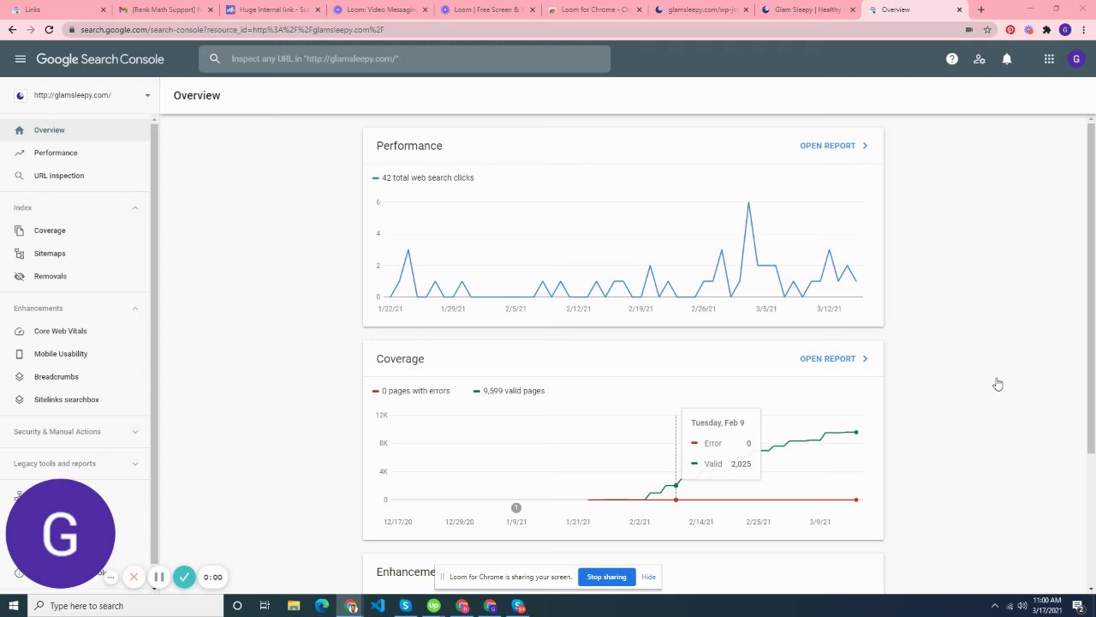
Task: Click the Coverage pages icon
Action: [x=20, y=231]
